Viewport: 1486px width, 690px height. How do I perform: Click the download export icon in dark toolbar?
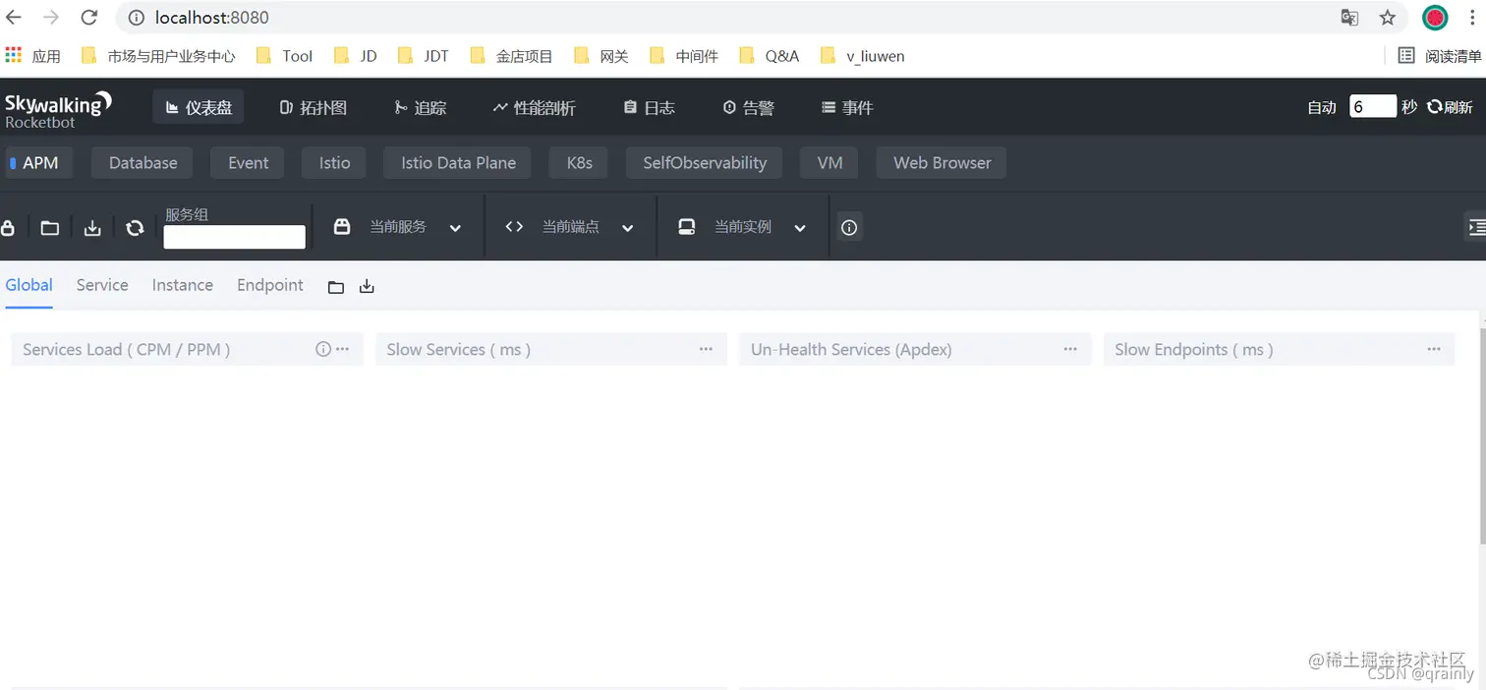pos(92,228)
